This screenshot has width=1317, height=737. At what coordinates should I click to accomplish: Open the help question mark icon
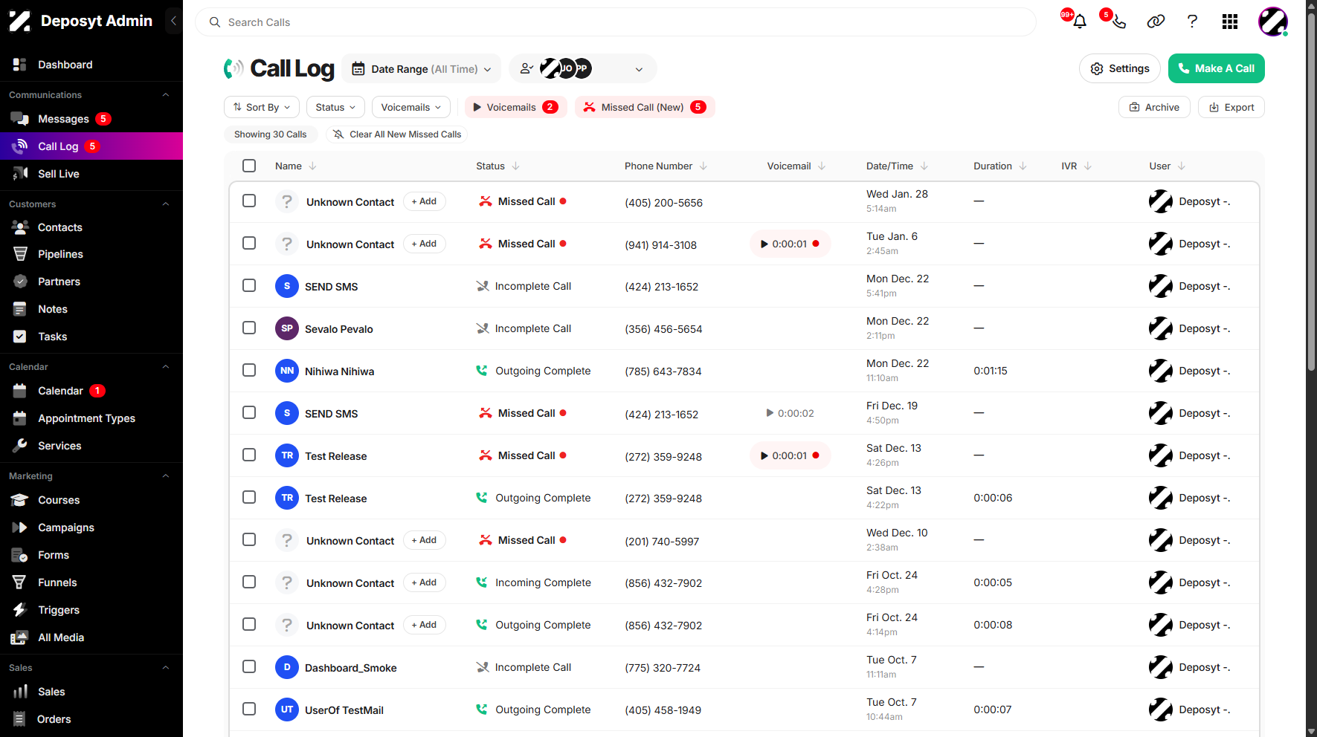coord(1192,22)
